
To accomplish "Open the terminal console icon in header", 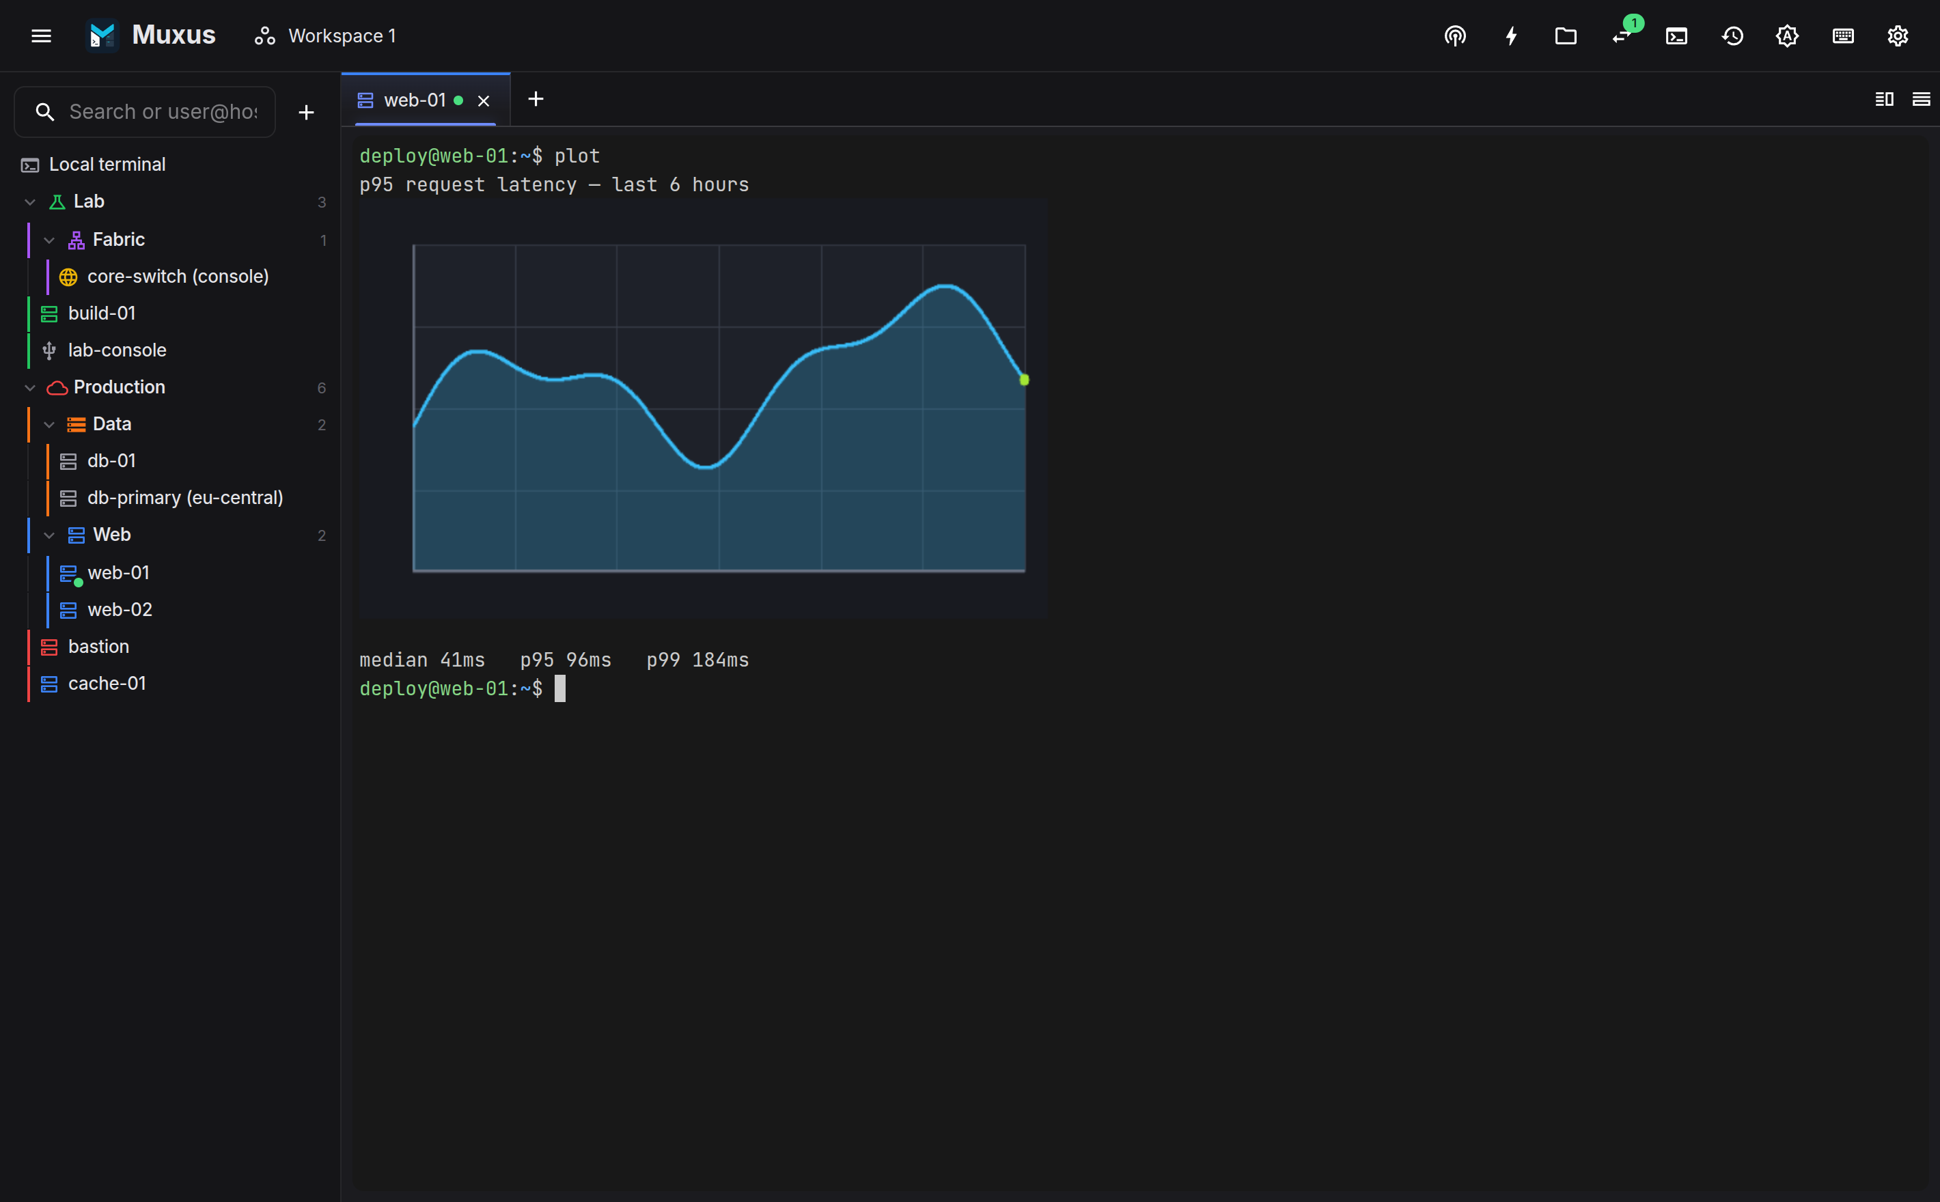I will tap(1677, 36).
